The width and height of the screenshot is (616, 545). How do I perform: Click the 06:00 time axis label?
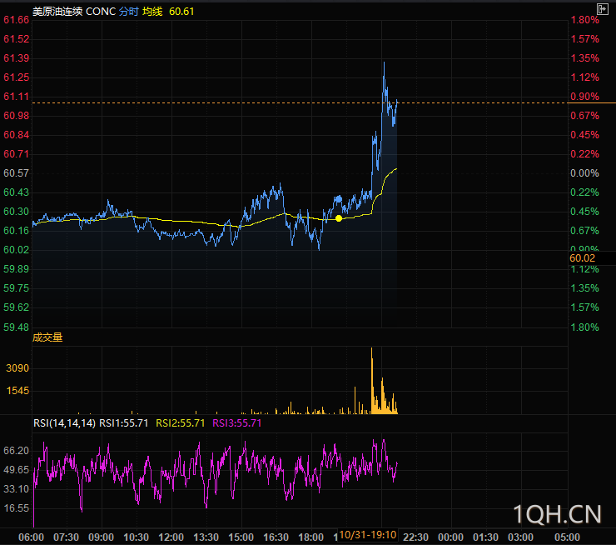pyautogui.click(x=31, y=536)
